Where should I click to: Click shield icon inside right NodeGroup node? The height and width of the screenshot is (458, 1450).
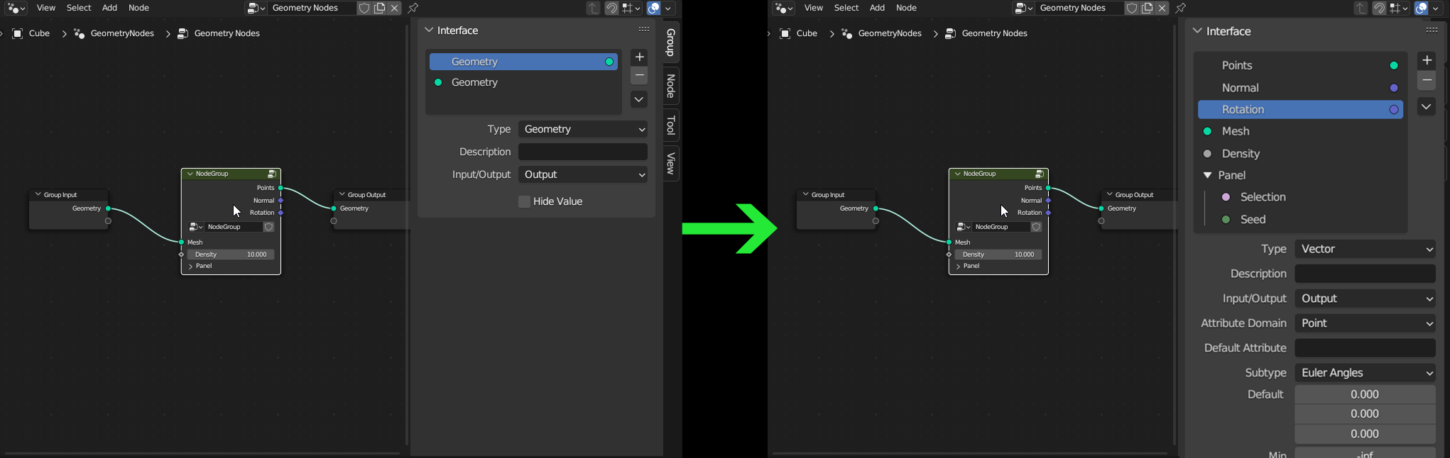pos(1037,227)
